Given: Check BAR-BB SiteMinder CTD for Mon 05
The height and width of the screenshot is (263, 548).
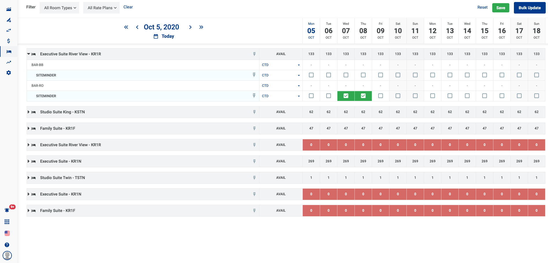Looking at the screenshot, I should coord(311,75).
